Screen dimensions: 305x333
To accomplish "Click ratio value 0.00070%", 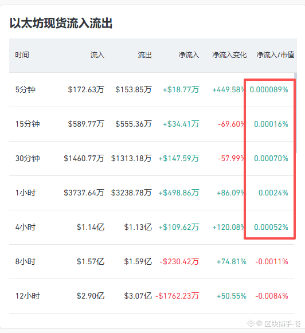I will (x=271, y=158).
